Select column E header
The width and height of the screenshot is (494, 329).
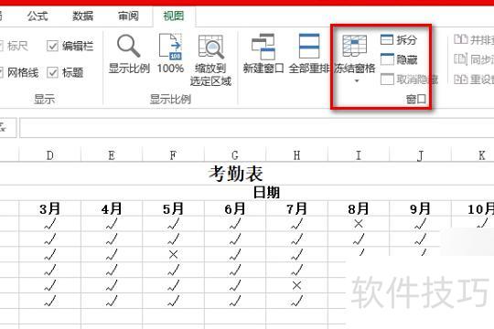coord(112,154)
